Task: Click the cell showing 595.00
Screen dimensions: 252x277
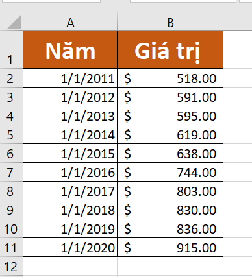Action: (x=170, y=115)
